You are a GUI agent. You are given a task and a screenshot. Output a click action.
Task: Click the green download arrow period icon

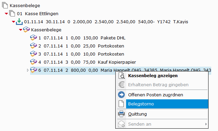(x=19, y=22)
